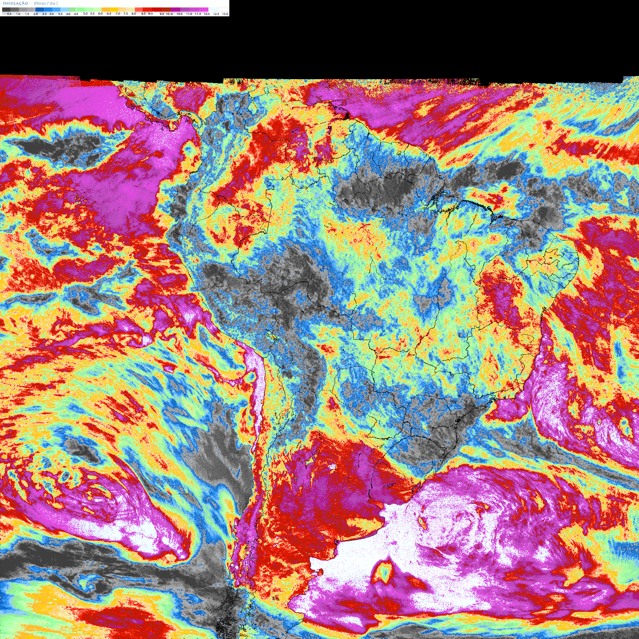The width and height of the screenshot is (639, 639).
Task: Click the 6.0 legend value
Action: coord(100,13)
